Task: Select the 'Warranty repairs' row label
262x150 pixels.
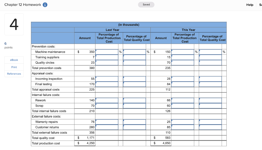Action: (47, 122)
